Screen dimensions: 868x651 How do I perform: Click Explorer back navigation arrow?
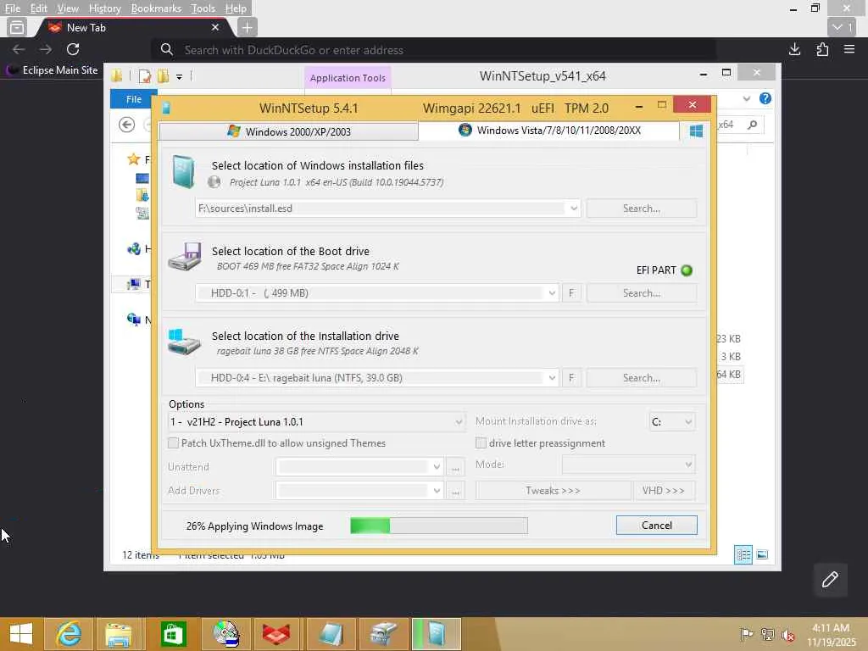coord(127,125)
